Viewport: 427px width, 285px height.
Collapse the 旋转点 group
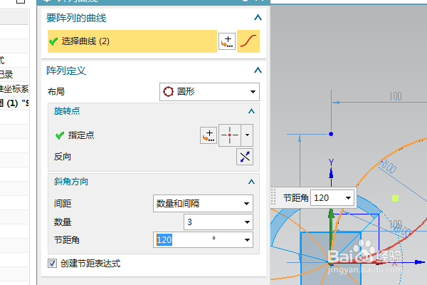(251, 111)
